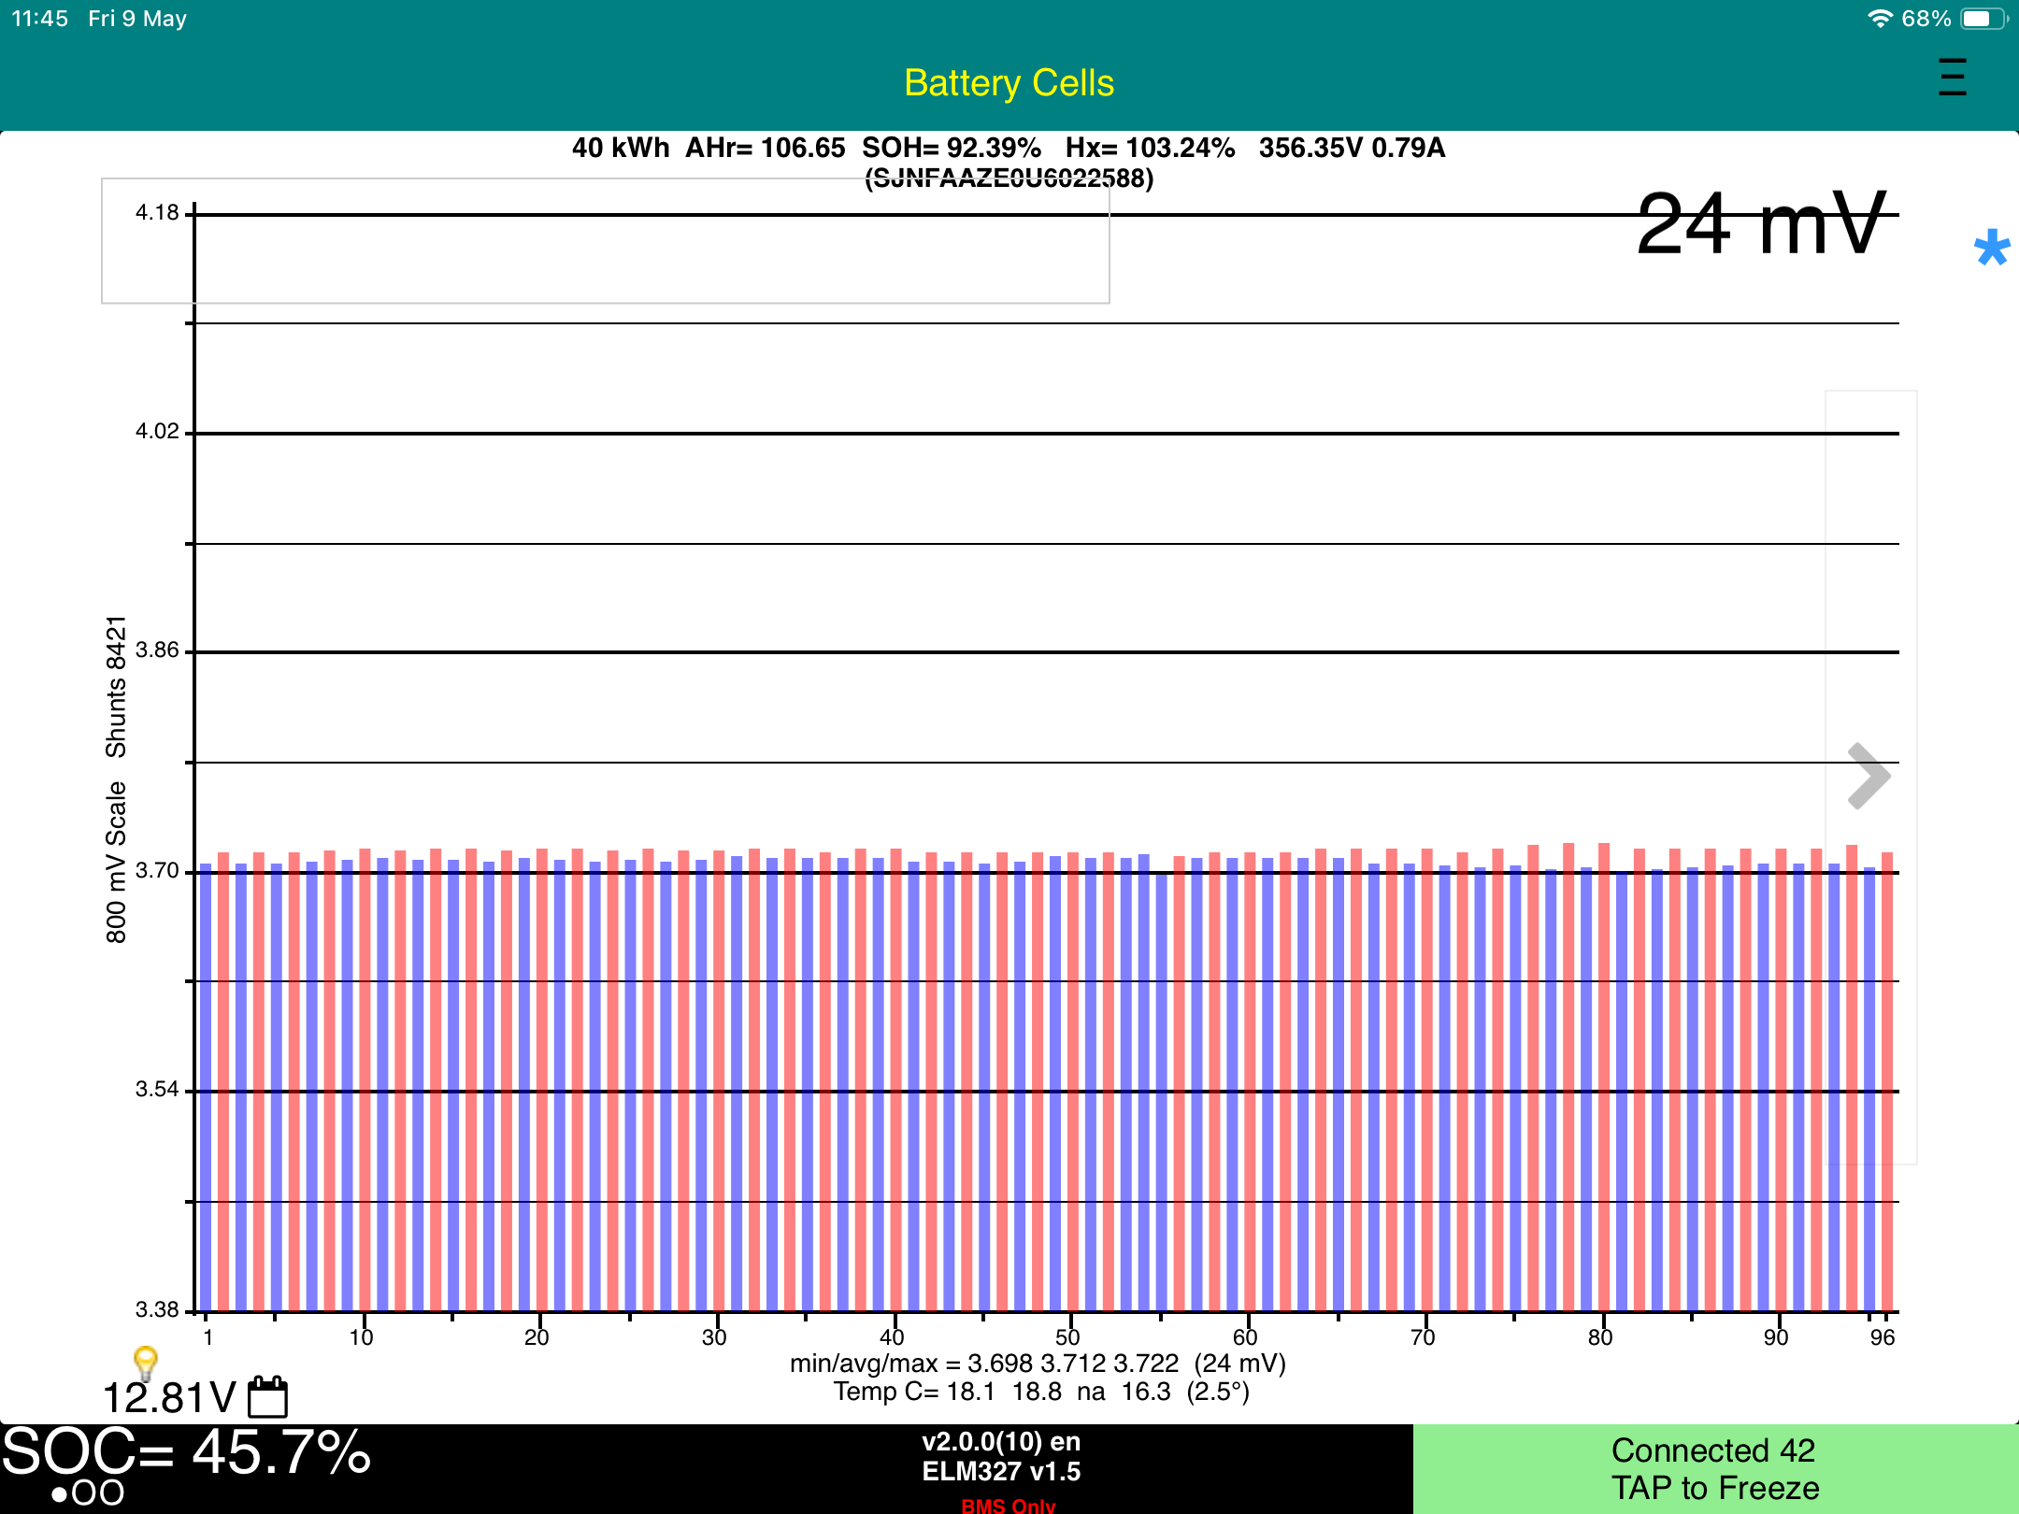Tap the 12.81V voltage reading
This screenshot has height=1514, width=2019.
pos(169,1398)
